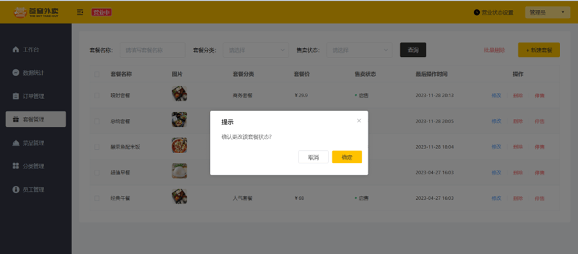
Task: Click the 启售 status in 经典午餐 row
Action: (362, 198)
